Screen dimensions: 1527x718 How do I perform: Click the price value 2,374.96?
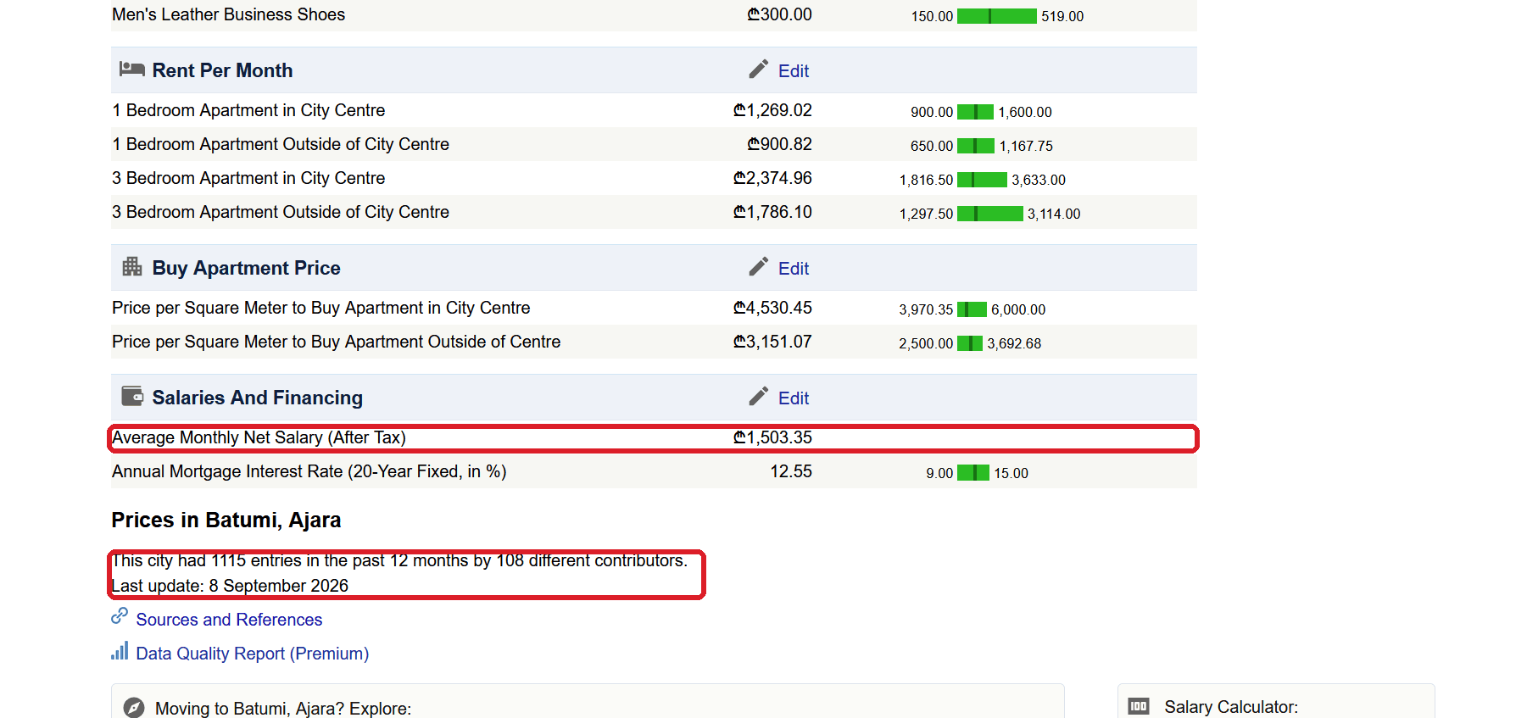tap(772, 178)
